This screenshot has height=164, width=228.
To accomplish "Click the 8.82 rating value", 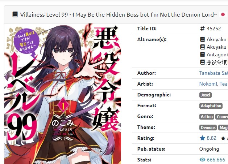I will (211, 138).
